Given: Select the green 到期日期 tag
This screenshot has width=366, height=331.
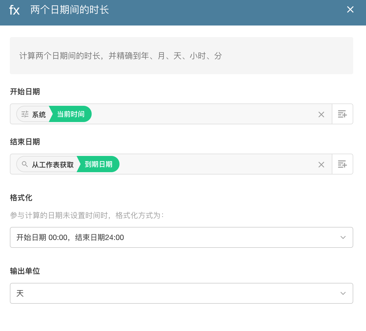Looking at the screenshot, I should point(99,164).
